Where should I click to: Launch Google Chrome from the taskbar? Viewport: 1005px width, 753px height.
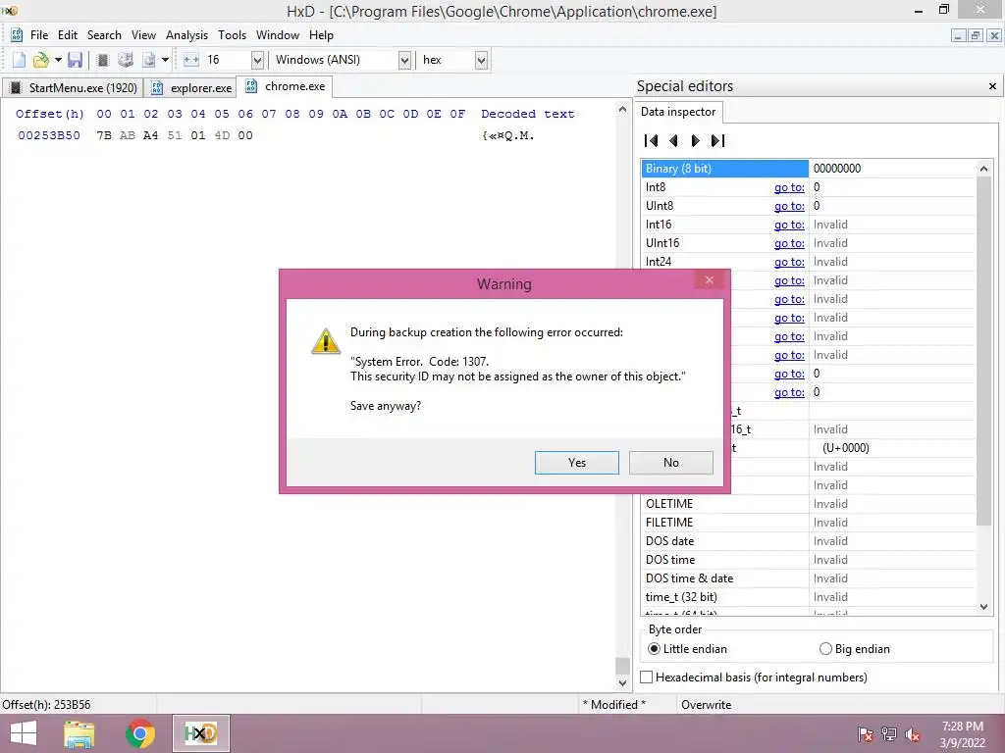coord(139,733)
